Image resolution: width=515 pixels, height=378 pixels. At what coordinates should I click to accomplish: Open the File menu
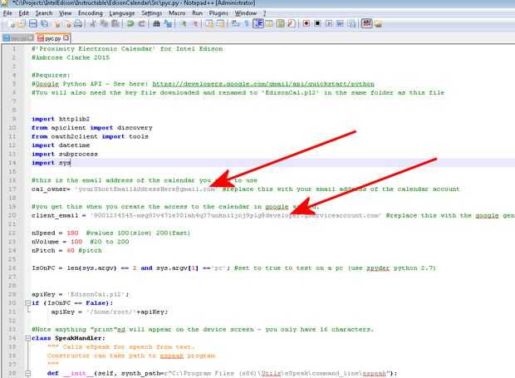click(x=7, y=13)
